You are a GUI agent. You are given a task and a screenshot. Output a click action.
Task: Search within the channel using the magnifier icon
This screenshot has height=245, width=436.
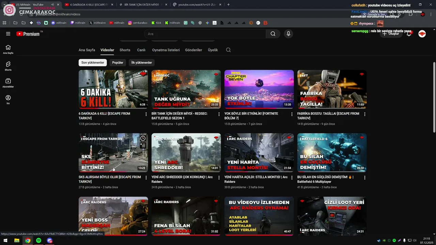(x=228, y=50)
